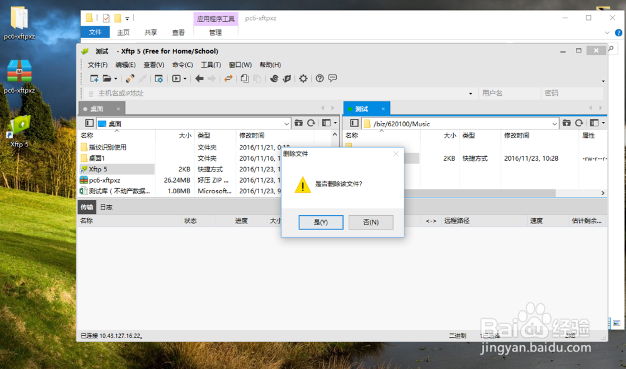Go up one folder in local pane

click(x=299, y=123)
